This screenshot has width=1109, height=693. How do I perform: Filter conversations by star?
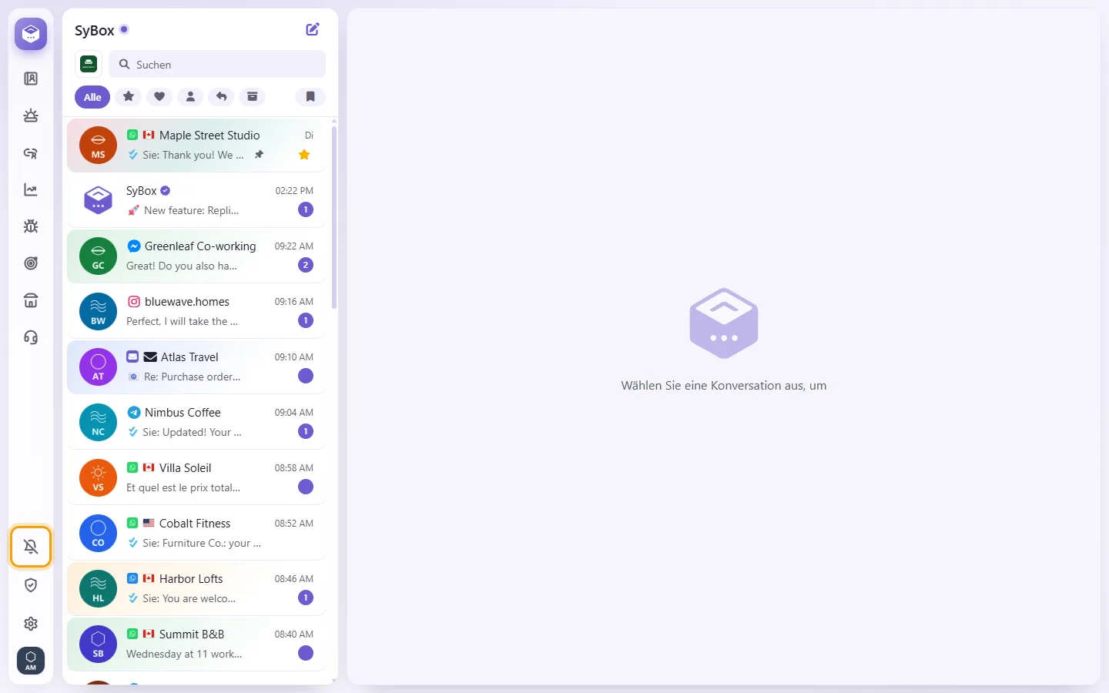pos(129,96)
